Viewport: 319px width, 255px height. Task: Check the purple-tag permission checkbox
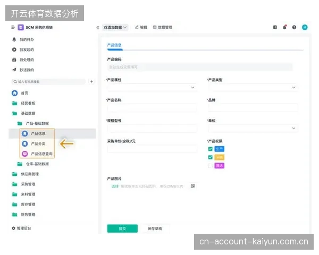point(211,166)
